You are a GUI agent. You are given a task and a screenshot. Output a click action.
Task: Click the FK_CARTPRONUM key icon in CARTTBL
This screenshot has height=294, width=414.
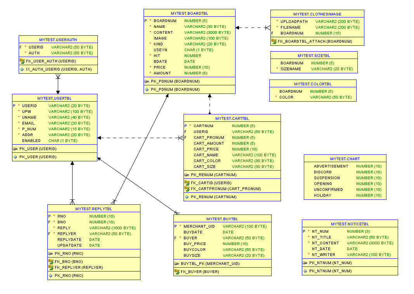[x=187, y=189]
